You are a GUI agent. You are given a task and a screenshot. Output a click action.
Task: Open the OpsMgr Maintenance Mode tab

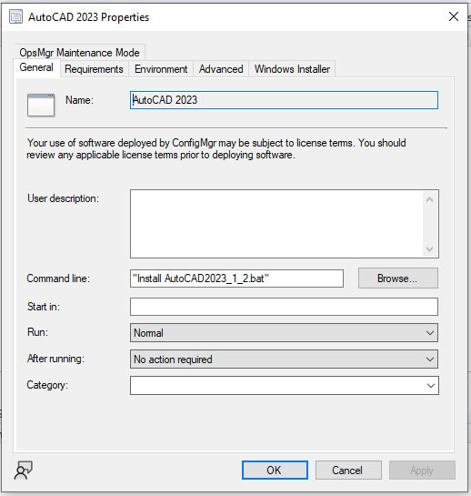click(x=79, y=53)
